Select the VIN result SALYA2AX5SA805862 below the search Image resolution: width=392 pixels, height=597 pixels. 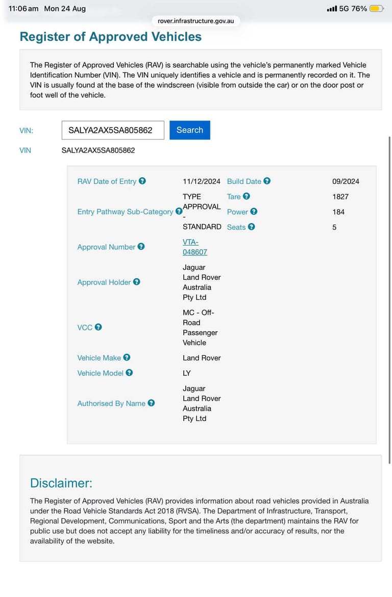(98, 150)
